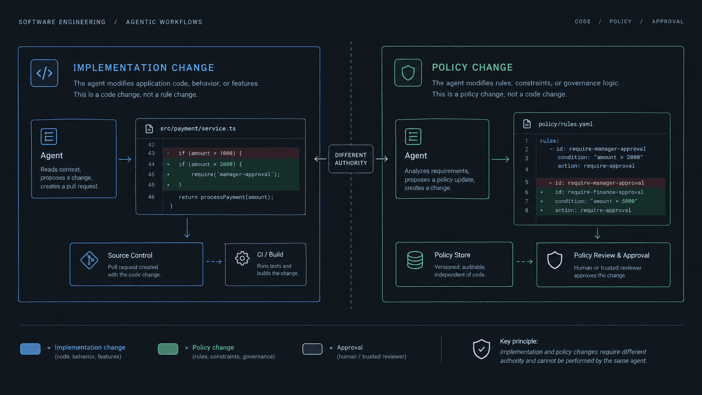Click line number 46 in service.ts
702x395 pixels.
pos(151,197)
